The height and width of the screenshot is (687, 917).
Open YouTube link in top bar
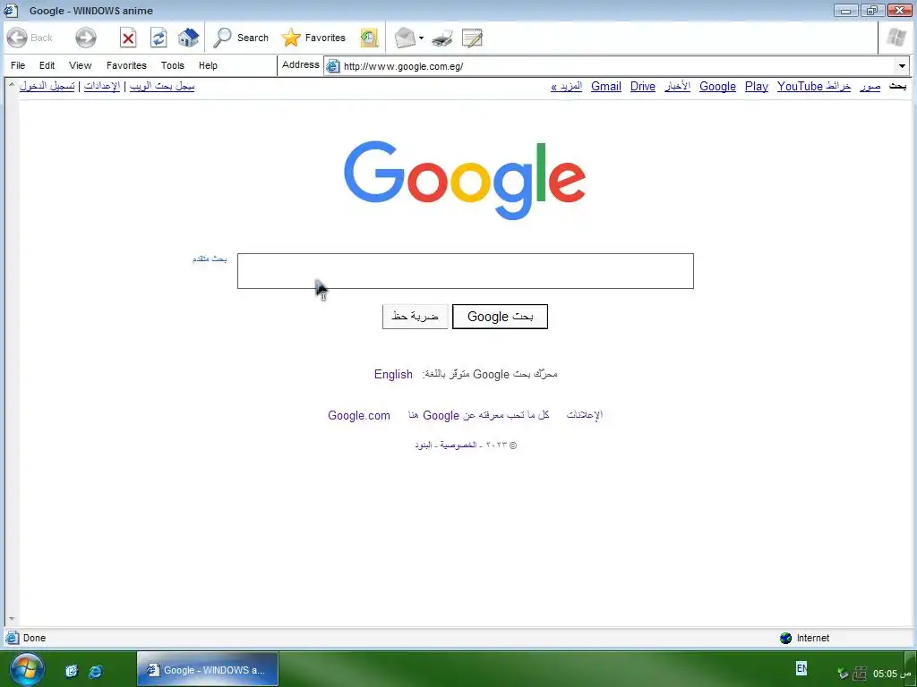tap(800, 87)
